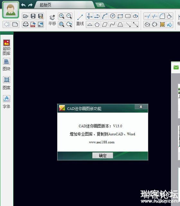Open the 字体 font panel
This screenshot has width=180, height=206.
[x=6, y=102]
